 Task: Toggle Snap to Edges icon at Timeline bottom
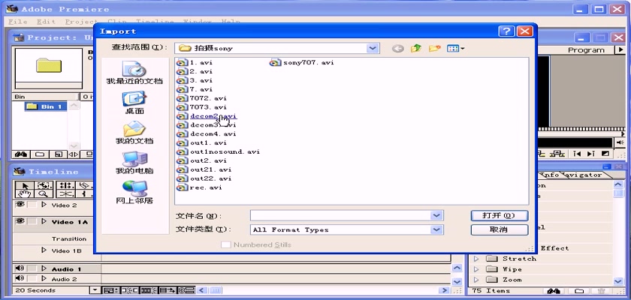pos(129,290)
